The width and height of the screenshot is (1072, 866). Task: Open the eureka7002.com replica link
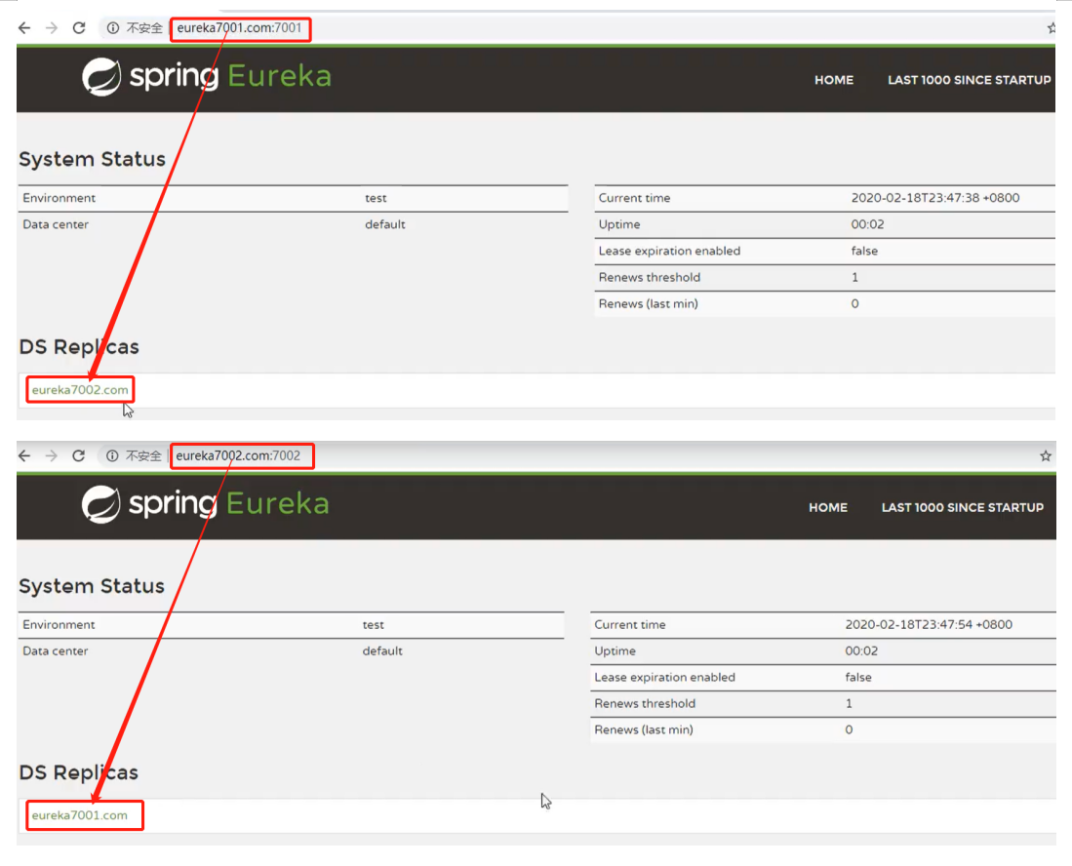[80, 389]
